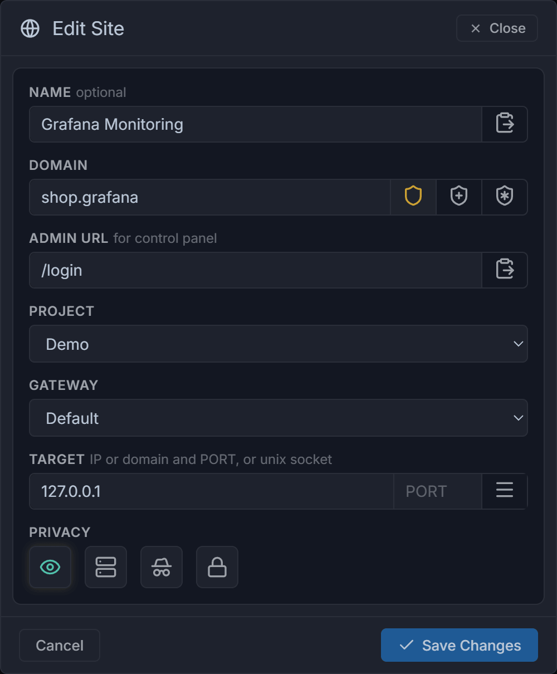Click the TARGET IP or domain label

tap(180, 460)
